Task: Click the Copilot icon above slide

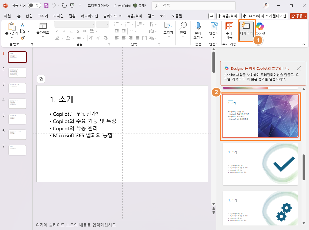Action: tap(41, 79)
